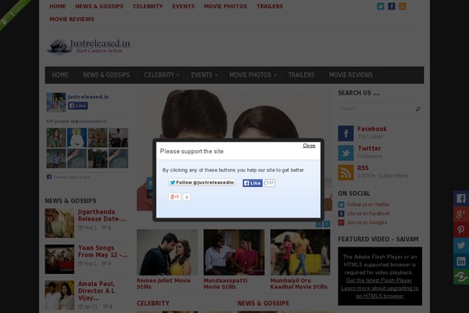Open Yaan Songs From May 12 article

[x=102, y=251]
